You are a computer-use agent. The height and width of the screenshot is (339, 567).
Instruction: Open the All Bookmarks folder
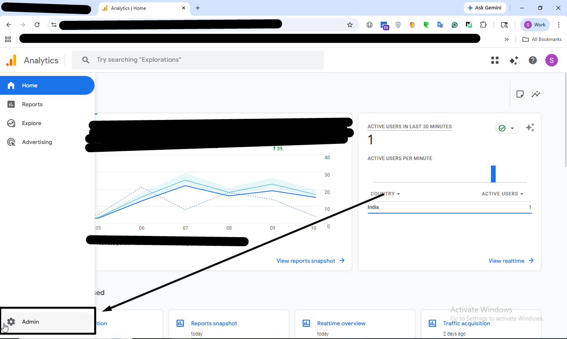click(542, 39)
